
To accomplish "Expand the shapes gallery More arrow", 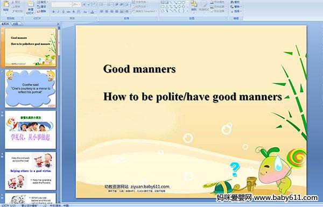I will [188, 11].
